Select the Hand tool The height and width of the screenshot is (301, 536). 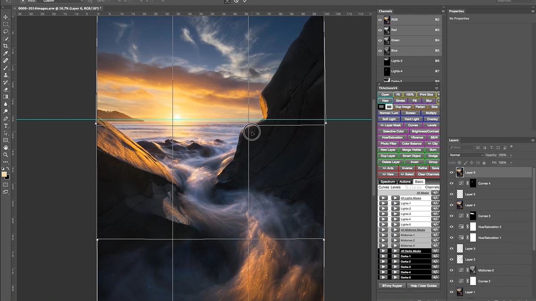coord(6,147)
